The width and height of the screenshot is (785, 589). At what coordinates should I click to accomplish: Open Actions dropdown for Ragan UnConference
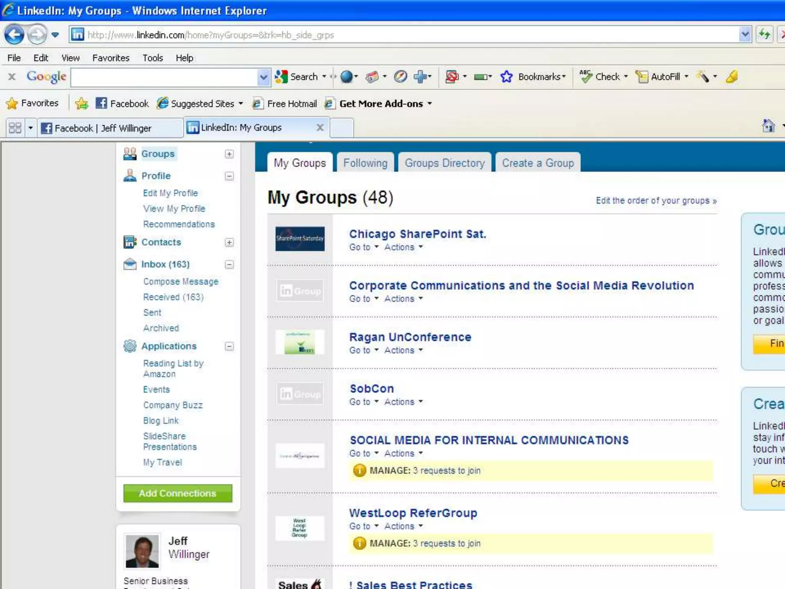(403, 350)
